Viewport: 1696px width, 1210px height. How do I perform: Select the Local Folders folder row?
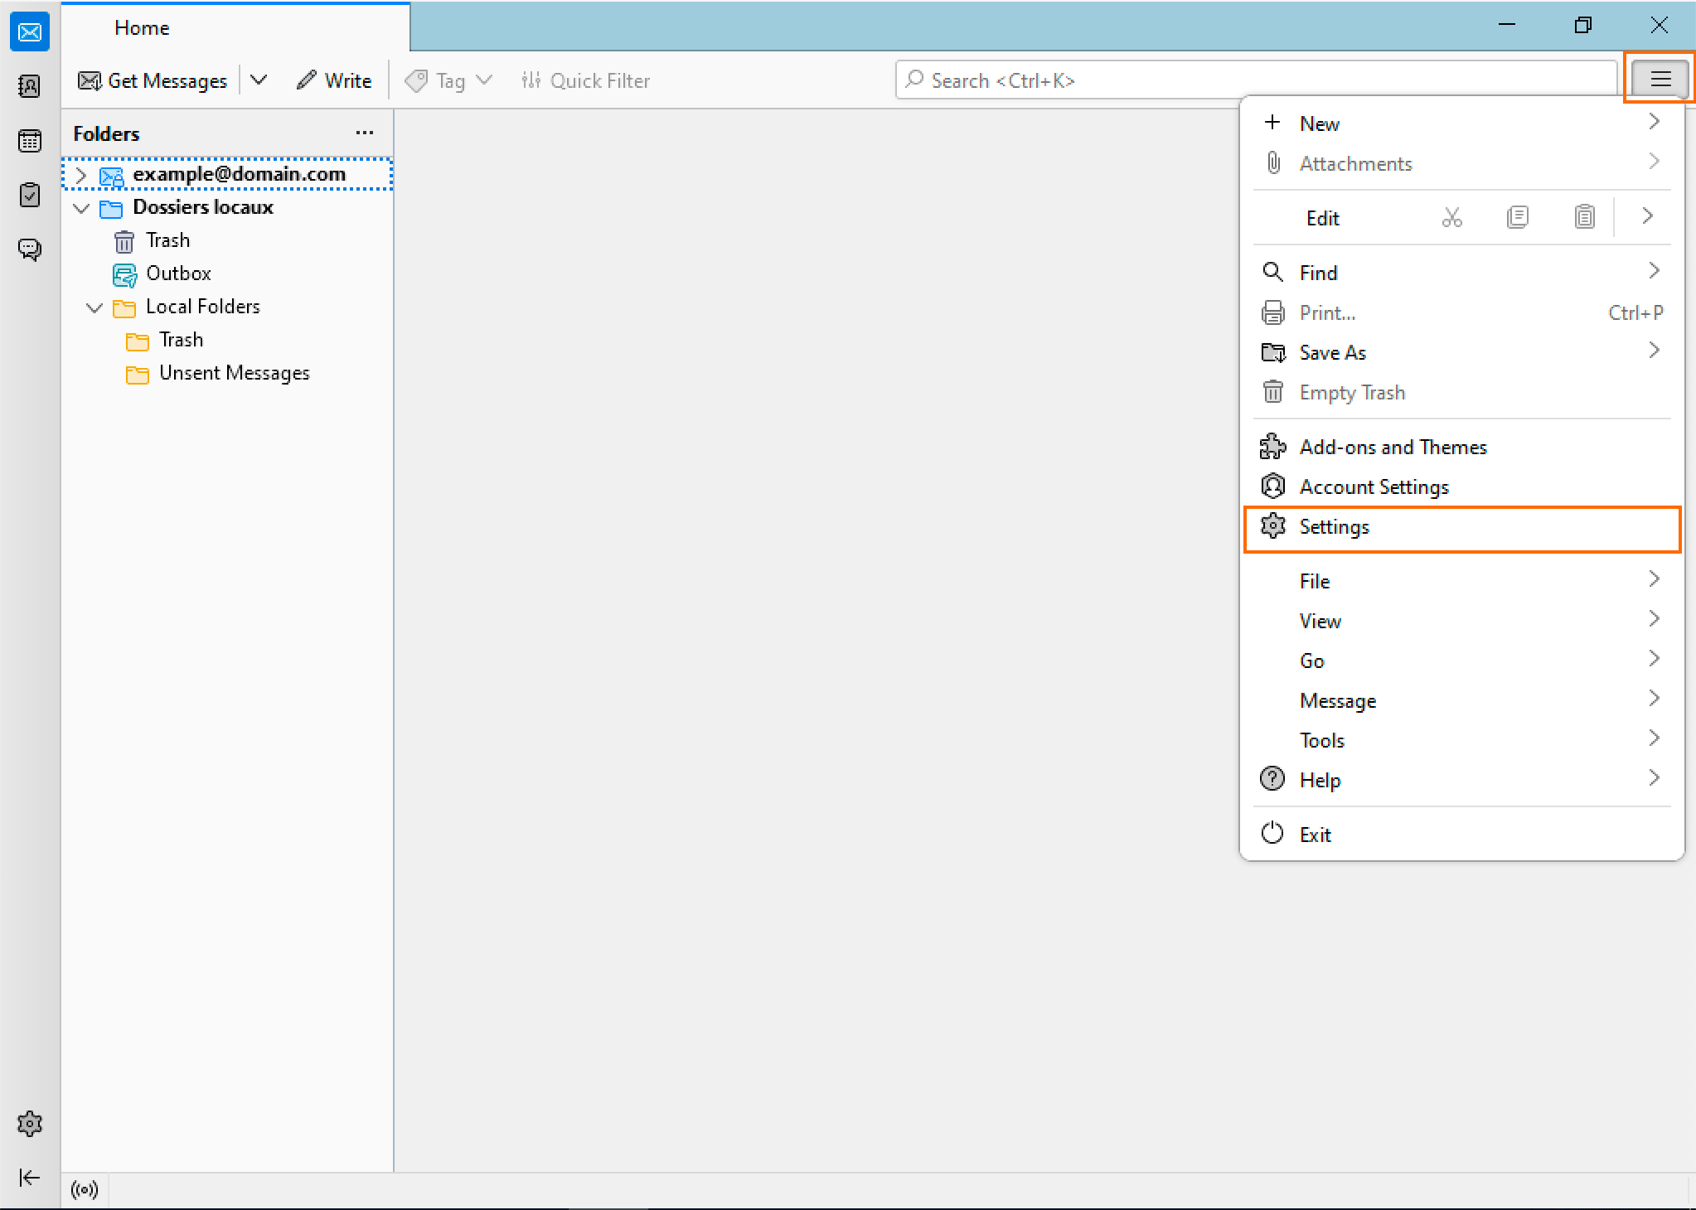click(x=227, y=307)
